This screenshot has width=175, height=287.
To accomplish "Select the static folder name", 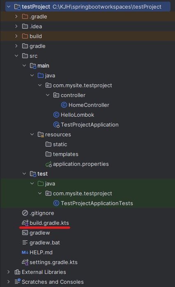I will [60, 144].
